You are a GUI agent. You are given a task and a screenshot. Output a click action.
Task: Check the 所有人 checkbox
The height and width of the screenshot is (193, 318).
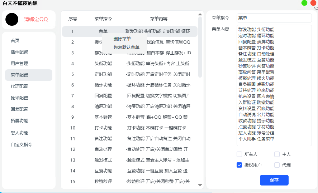point(239,154)
